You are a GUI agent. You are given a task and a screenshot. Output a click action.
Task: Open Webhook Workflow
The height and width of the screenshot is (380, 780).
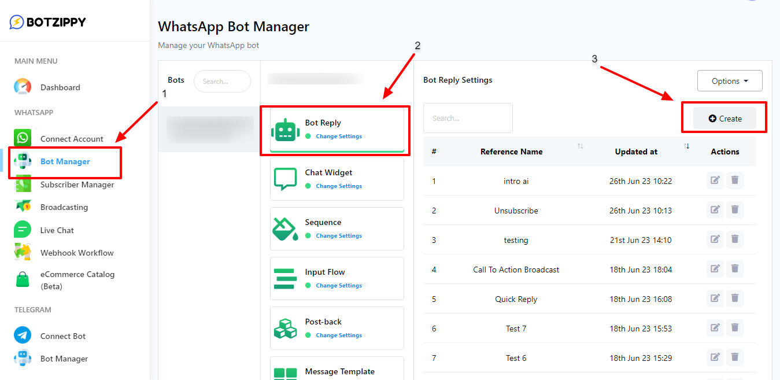[77, 253]
